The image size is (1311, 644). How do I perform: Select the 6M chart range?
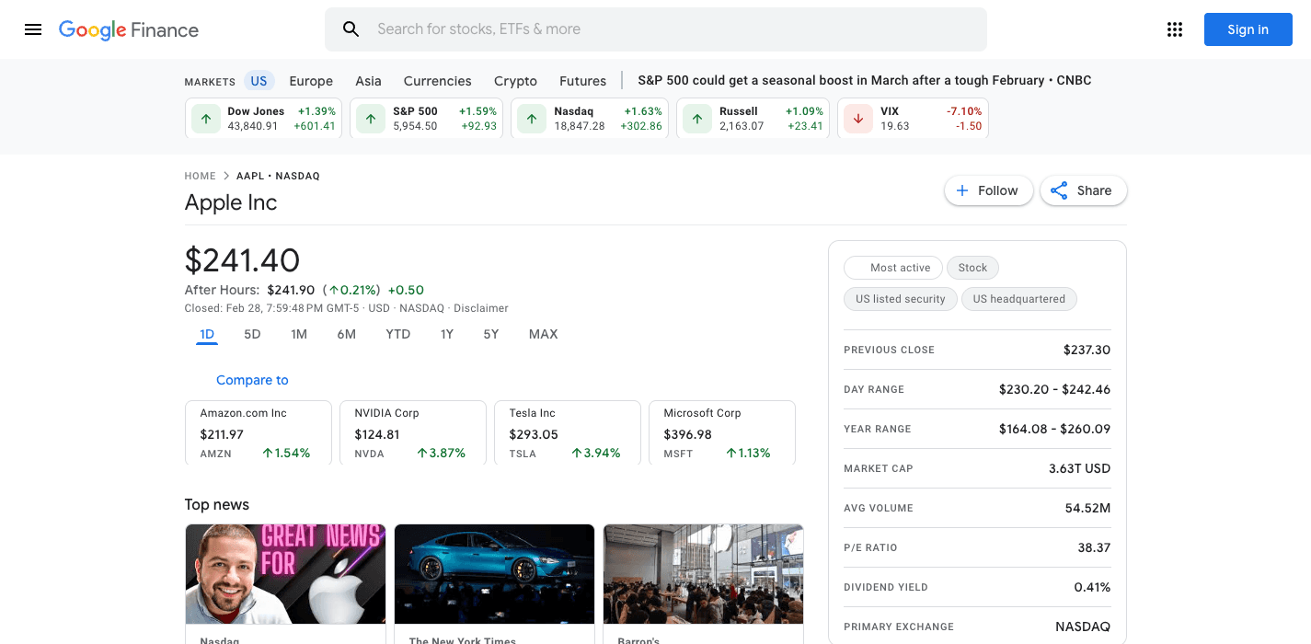pos(346,334)
